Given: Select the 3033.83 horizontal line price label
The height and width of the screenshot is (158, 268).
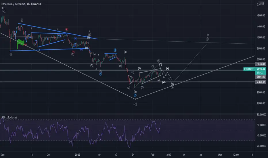Looking at the screenshot, I should pyautogui.click(x=261, y=64).
